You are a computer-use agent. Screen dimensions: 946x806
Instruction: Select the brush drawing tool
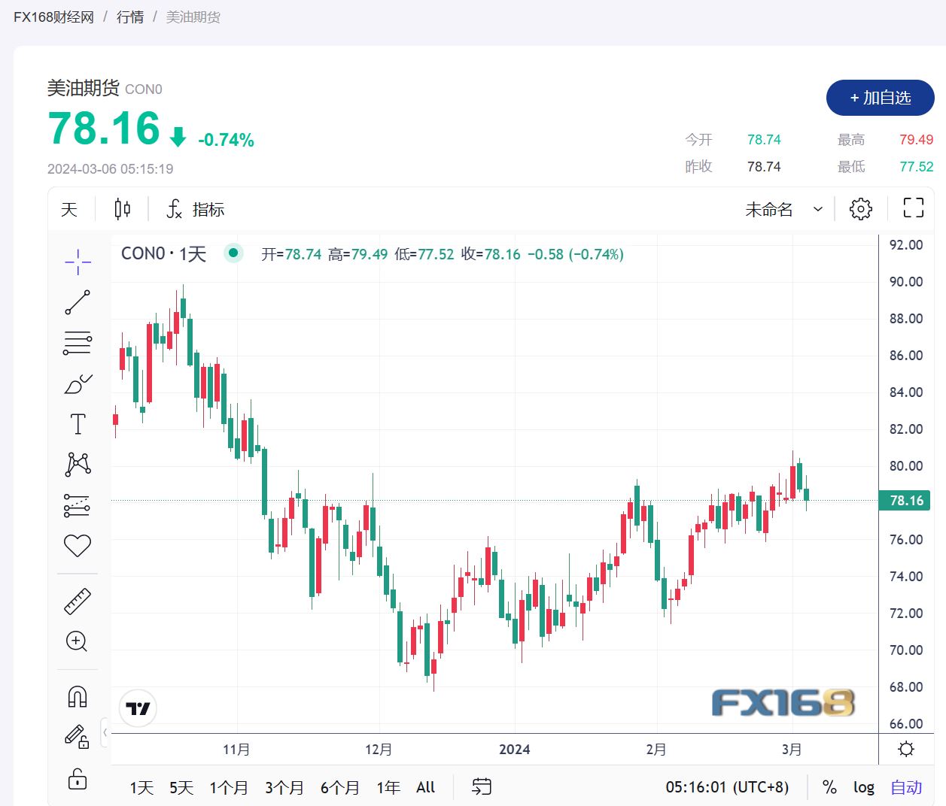(x=78, y=384)
